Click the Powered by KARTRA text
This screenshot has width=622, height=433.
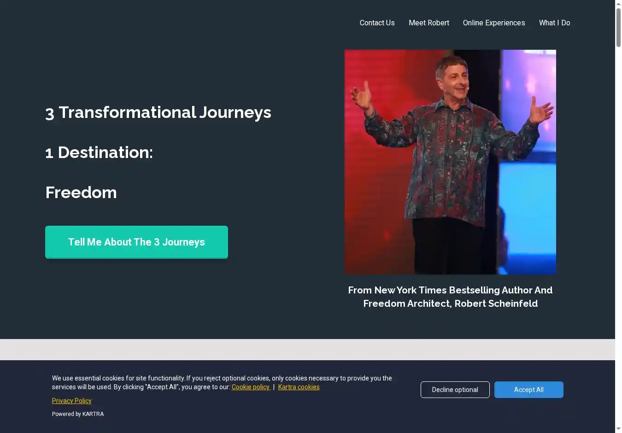[78, 414]
